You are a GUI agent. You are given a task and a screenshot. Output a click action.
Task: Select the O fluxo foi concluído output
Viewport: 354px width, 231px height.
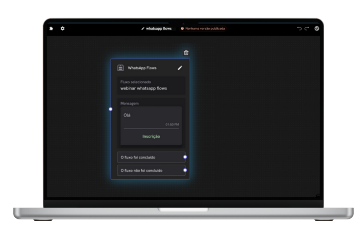[x=151, y=157]
